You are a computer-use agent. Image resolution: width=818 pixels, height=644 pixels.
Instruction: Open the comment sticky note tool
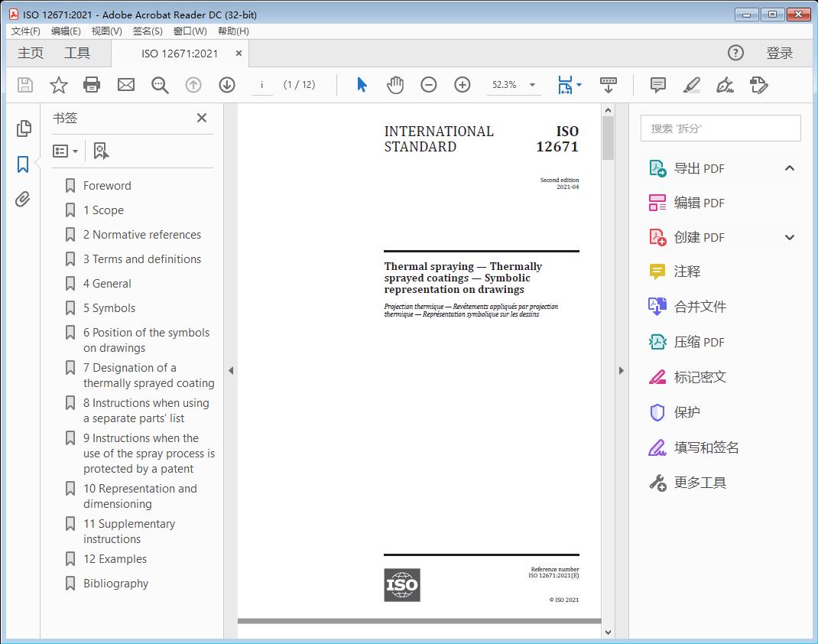pyautogui.click(x=657, y=85)
